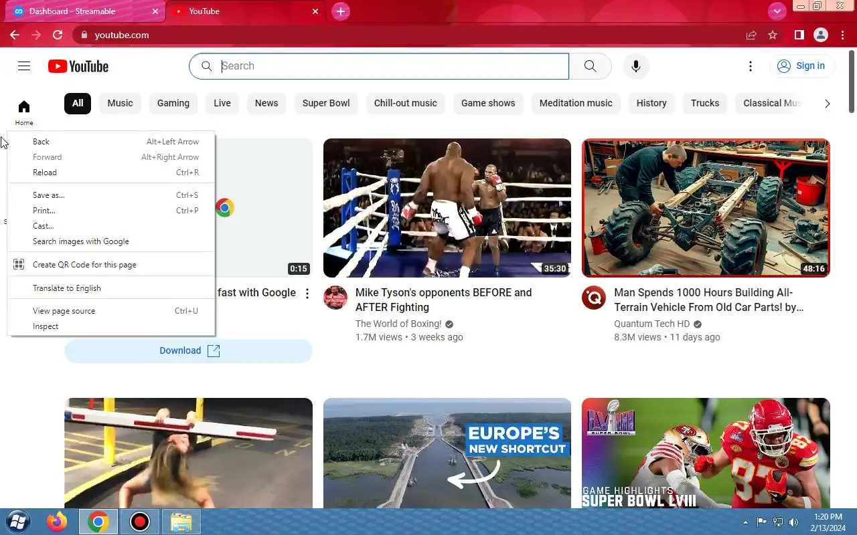Open the Chrome three-dot menu
The image size is (857, 535).
pos(842,35)
